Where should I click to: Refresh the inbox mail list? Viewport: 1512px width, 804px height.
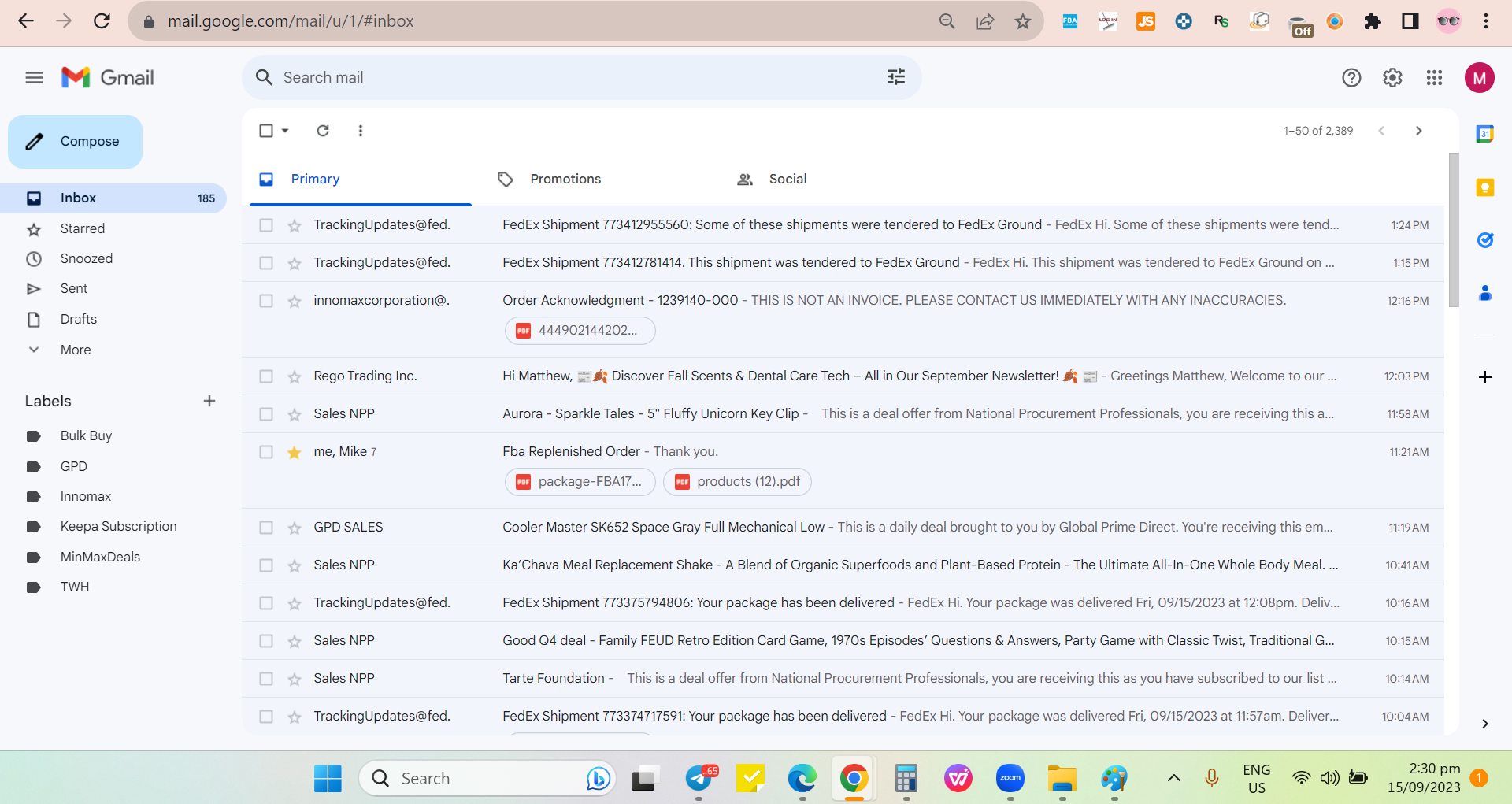(323, 131)
